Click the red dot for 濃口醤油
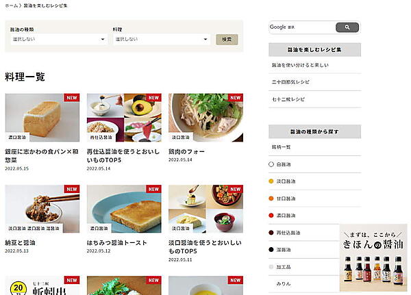Image resolution: width=411 pixels, height=295 pixels. (x=271, y=216)
